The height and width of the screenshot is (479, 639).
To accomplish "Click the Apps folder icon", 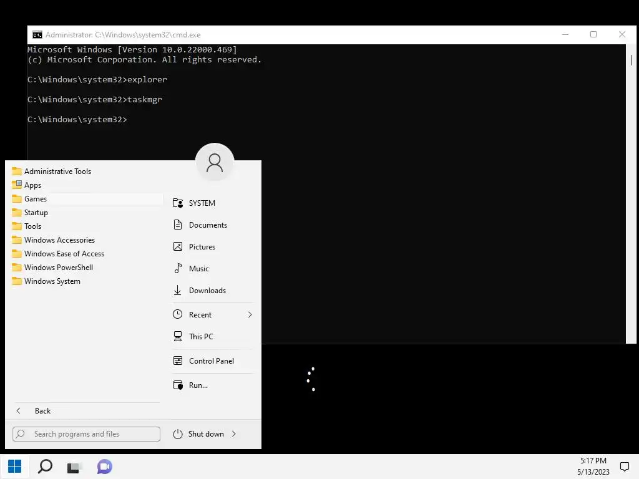I will [17, 185].
